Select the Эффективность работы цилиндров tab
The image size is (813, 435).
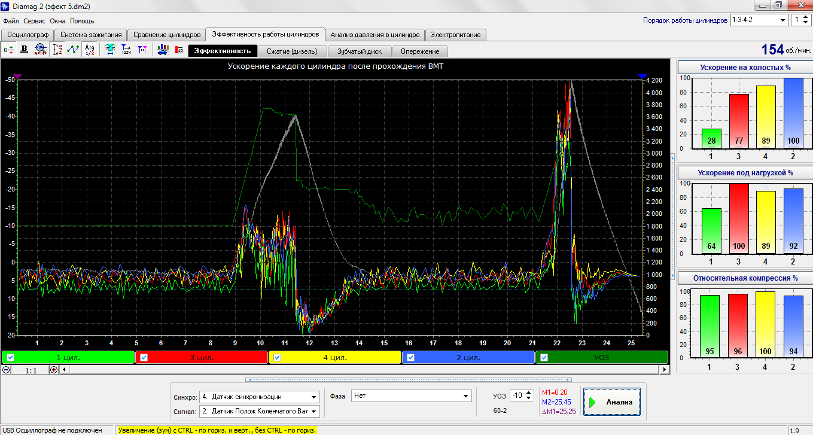266,34
